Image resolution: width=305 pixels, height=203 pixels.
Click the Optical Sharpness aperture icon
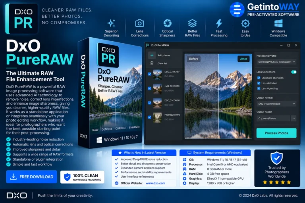167,23
